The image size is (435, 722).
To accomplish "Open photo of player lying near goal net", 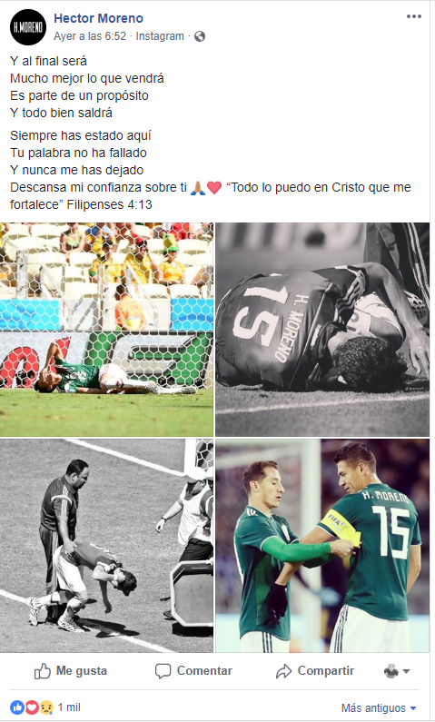I will [106, 330].
